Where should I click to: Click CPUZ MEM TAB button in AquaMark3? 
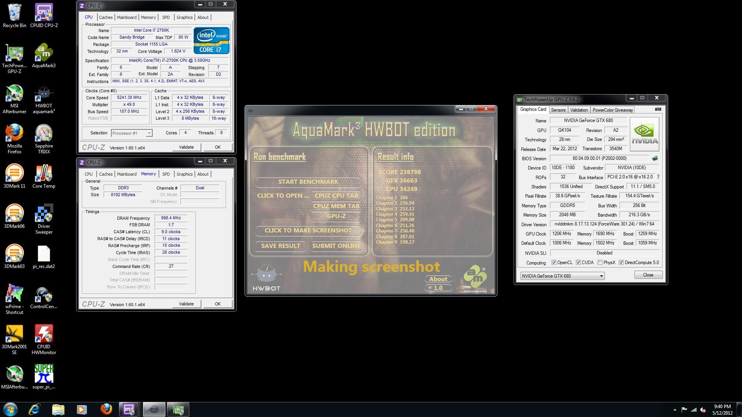pyautogui.click(x=336, y=206)
